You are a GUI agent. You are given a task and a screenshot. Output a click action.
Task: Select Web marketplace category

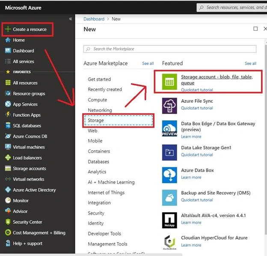[x=92, y=131]
